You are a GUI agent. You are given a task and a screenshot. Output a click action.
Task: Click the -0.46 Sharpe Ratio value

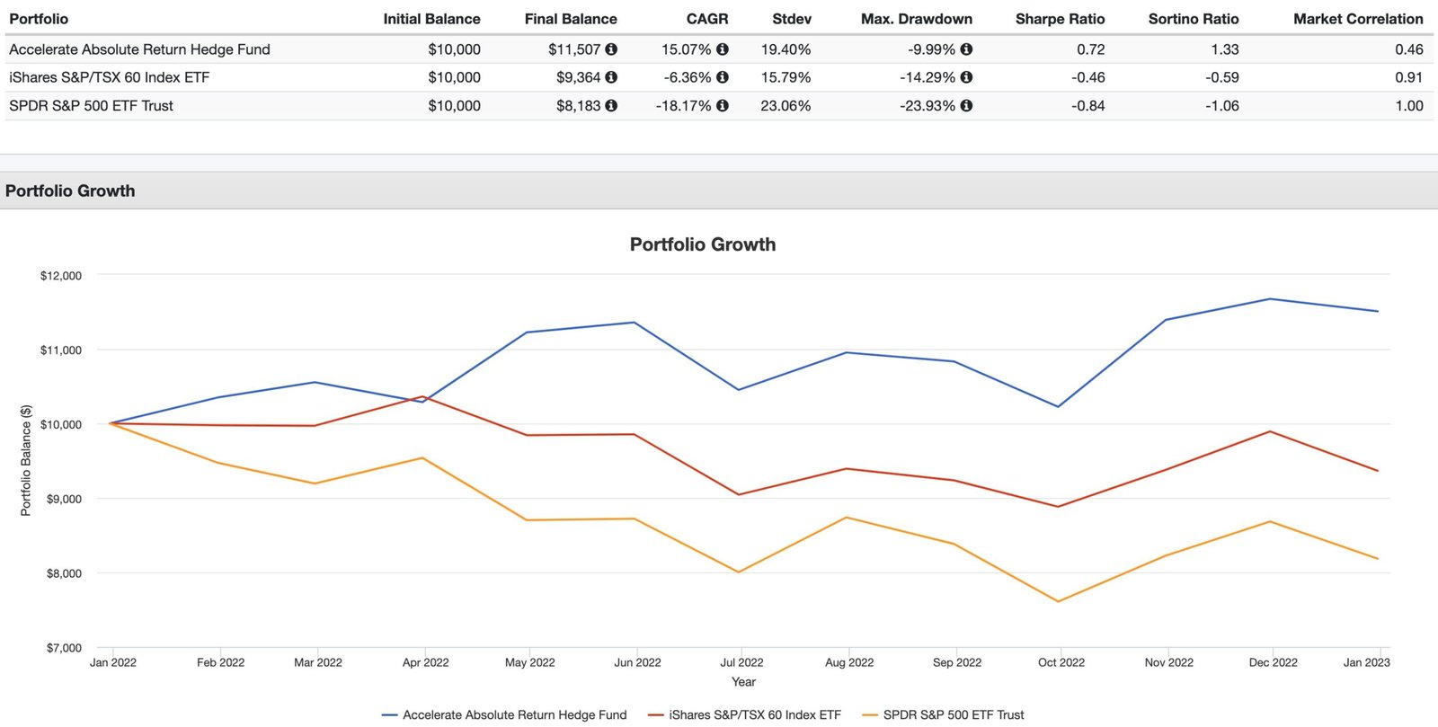tap(1087, 77)
